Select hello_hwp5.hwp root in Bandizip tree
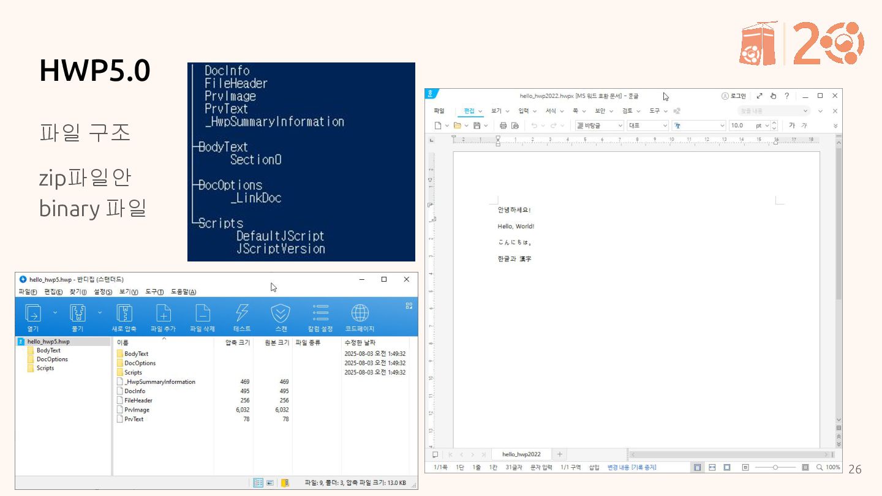 point(48,342)
